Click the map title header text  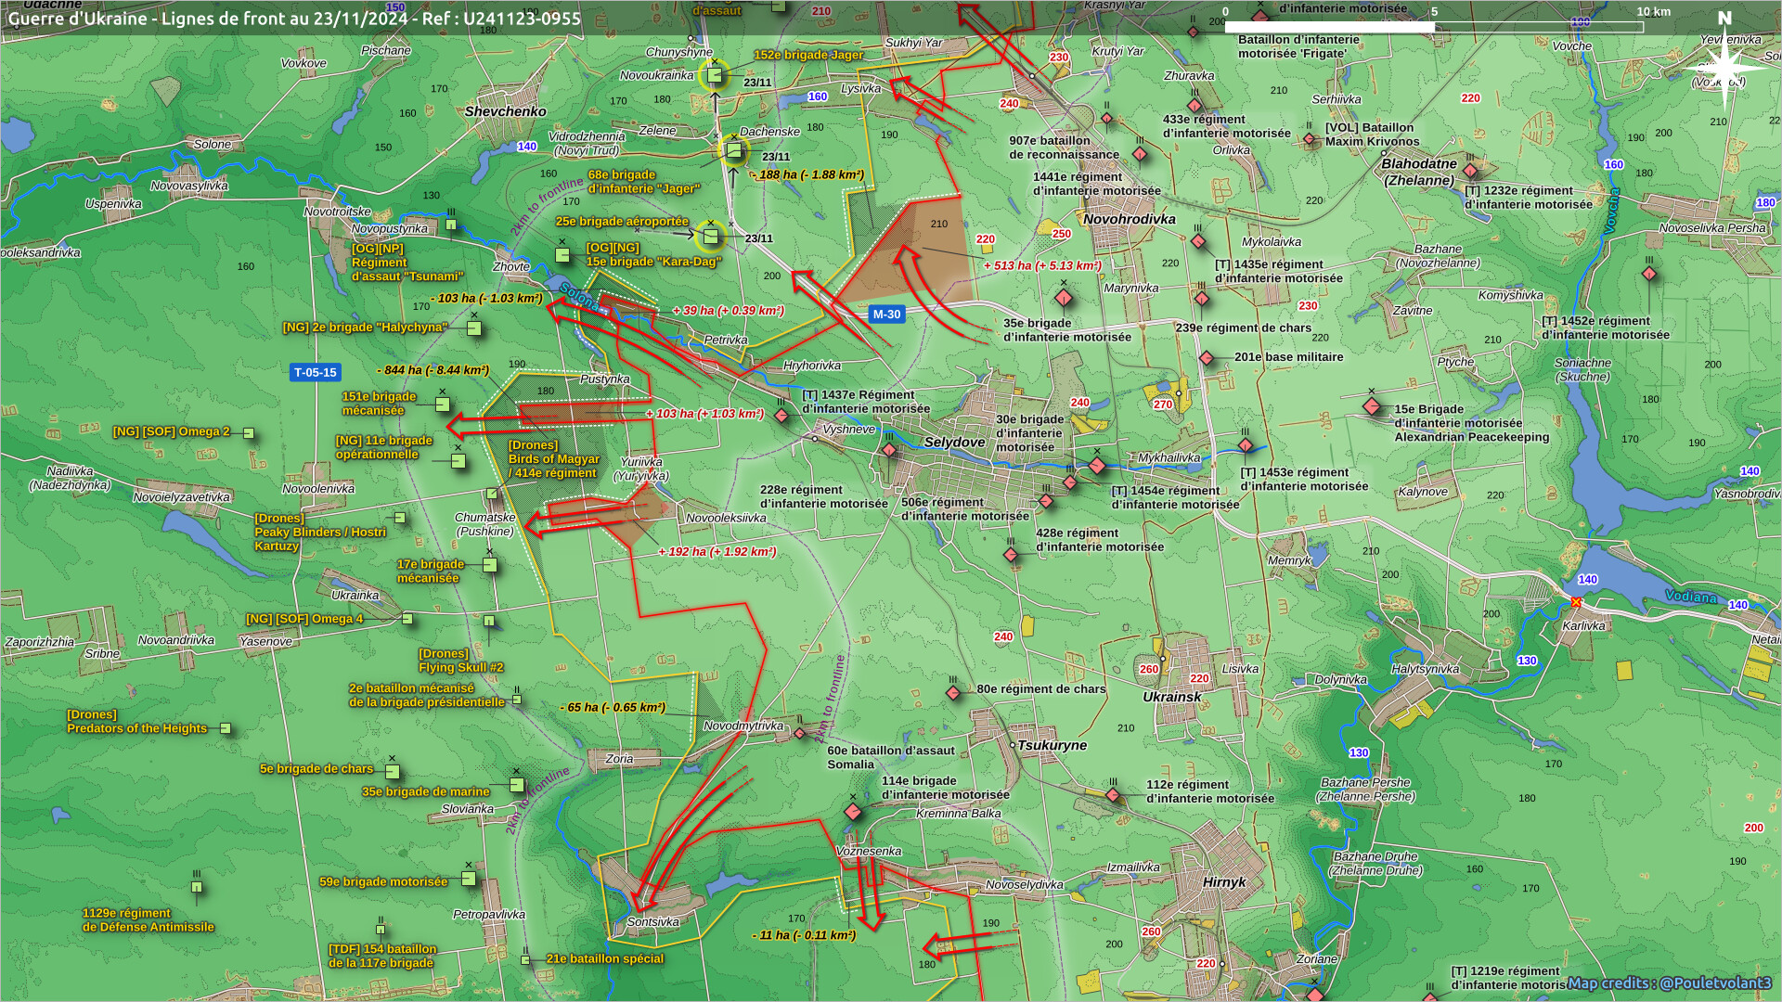click(294, 18)
